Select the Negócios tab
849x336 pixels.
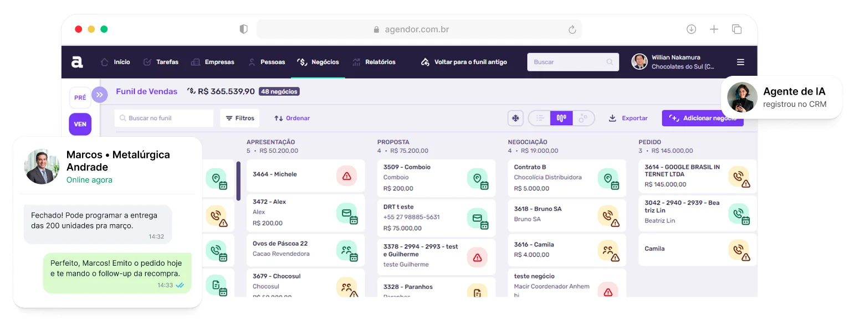click(318, 62)
